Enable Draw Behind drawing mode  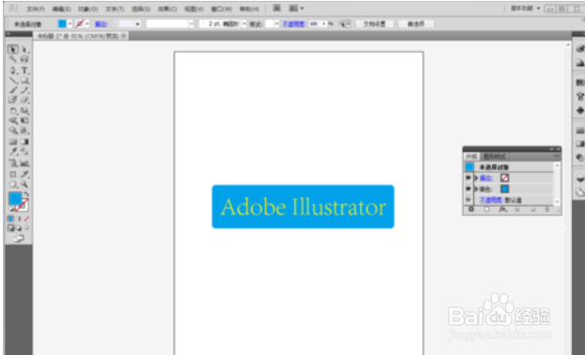19,228
